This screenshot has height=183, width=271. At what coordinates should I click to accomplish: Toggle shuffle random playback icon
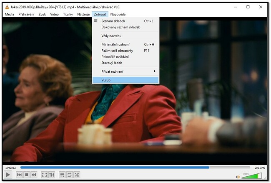tap(77, 175)
